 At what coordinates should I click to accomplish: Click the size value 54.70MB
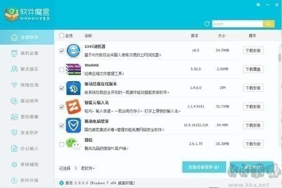[x=222, y=50]
